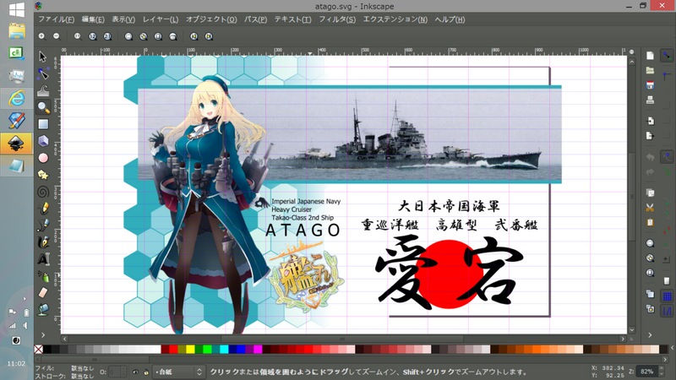Click the Export file icon

[650, 136]
